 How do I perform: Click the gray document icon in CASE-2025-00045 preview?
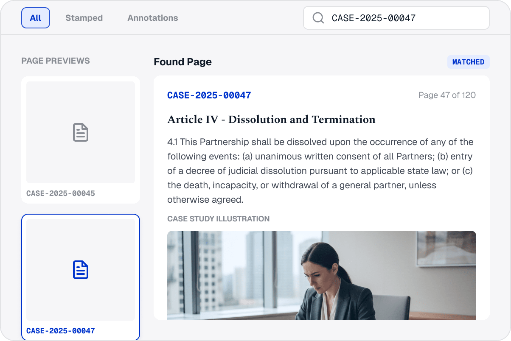click(81, 132)
